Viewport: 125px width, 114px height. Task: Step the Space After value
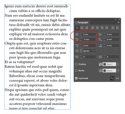[104, 45]
